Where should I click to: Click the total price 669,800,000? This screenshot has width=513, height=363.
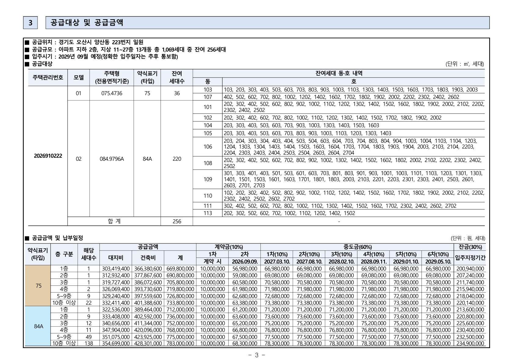[180, 269]
